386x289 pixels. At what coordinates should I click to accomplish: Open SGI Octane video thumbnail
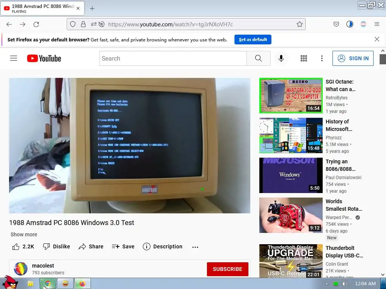coord(291,96)
